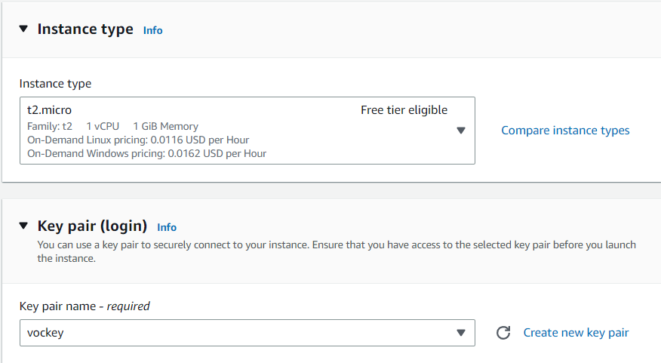The height and width of the screenshot is (363, 661).
Task: Click the Free tier eligible label
Action: coord(404,110)
